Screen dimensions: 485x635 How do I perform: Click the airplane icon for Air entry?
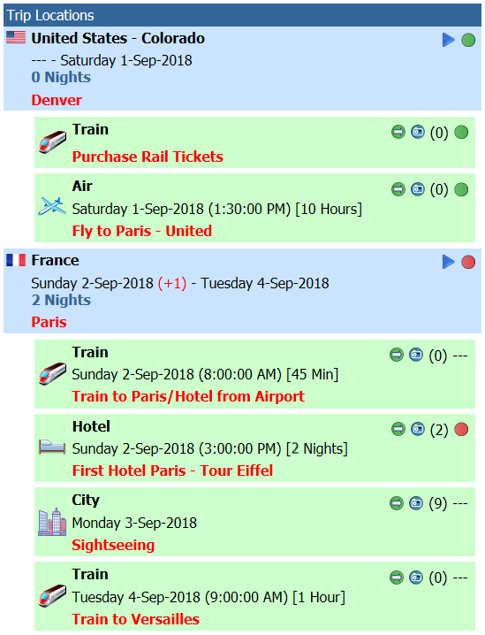[52, 207]
